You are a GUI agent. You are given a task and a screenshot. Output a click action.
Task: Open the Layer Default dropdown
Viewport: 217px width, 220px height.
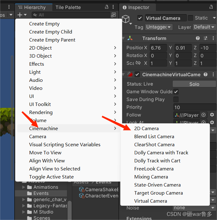tap(205, 27)
